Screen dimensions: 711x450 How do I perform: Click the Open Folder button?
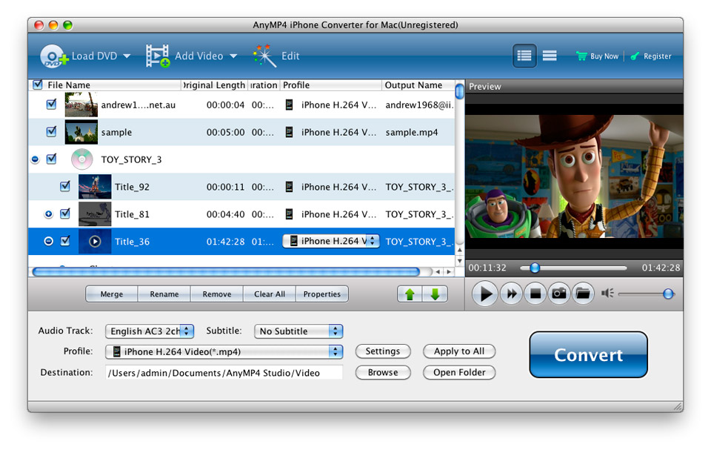pos(459,372)
